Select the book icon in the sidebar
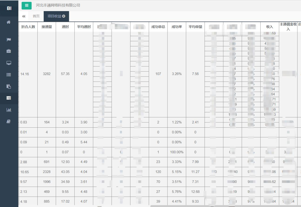Image resolution: width=301 pixels, height=207 pixels. [x=9, y=121]
